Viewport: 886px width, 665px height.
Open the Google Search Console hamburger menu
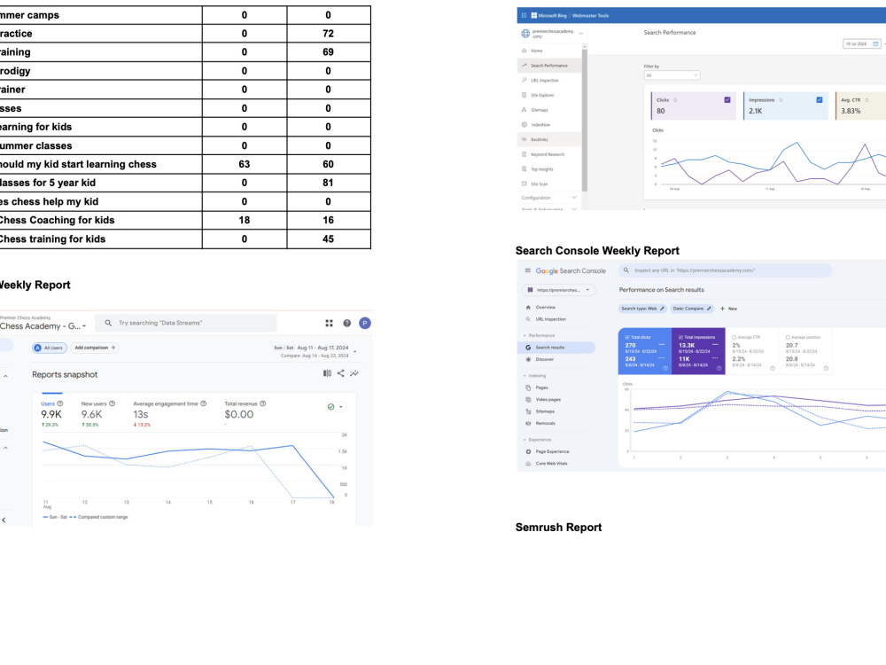pos(528,270)
